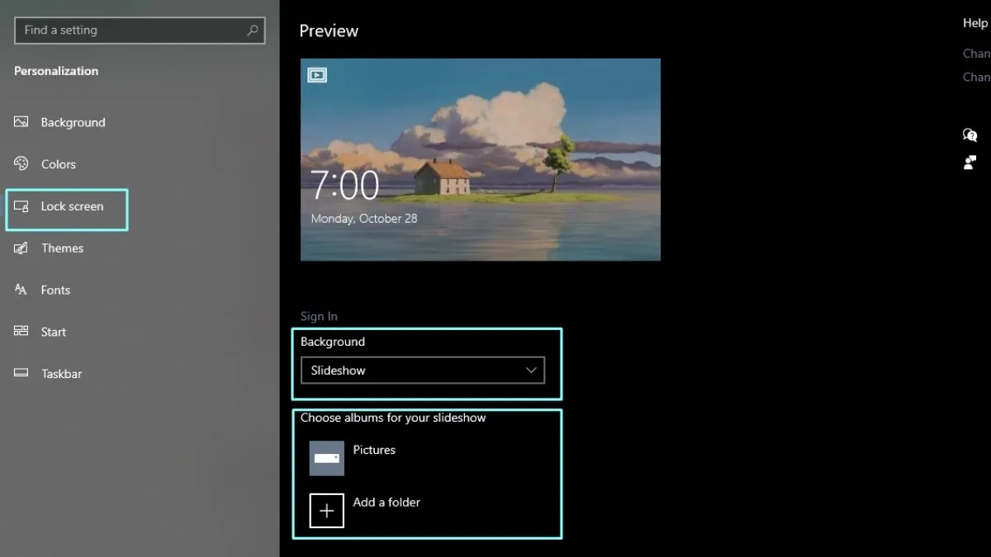Click the Colors palette icon

(21, 164)
